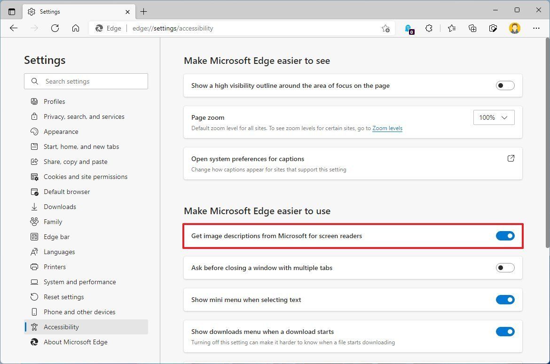The height and width of the screenshot is (364, 550).
Task: Disable Get image descriptions from Microsoft
Action: coord(505,236)
